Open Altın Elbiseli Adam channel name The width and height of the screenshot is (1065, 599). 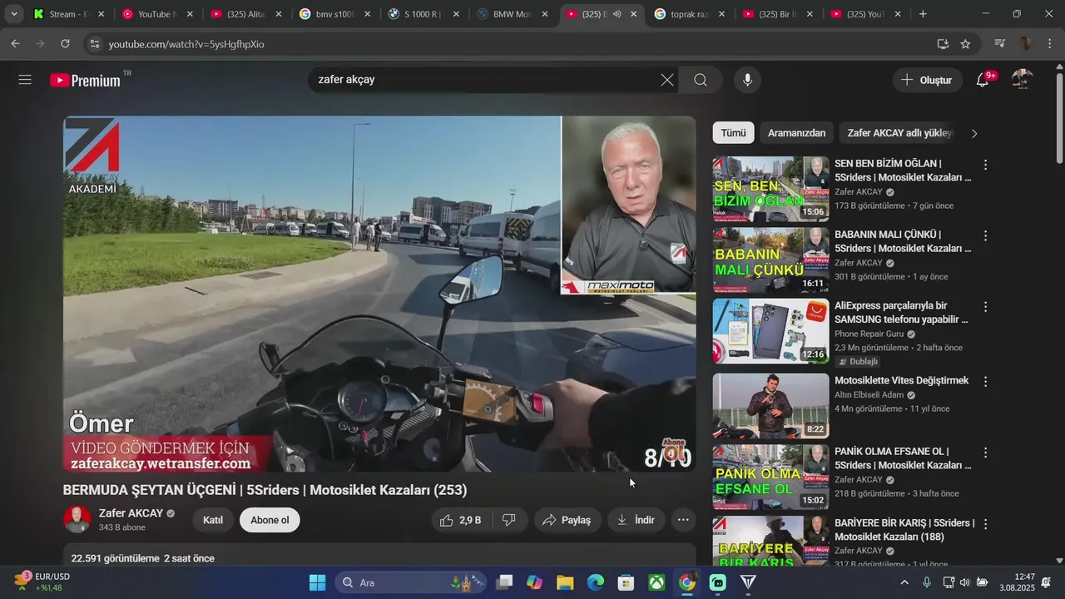tap(869, 395)
